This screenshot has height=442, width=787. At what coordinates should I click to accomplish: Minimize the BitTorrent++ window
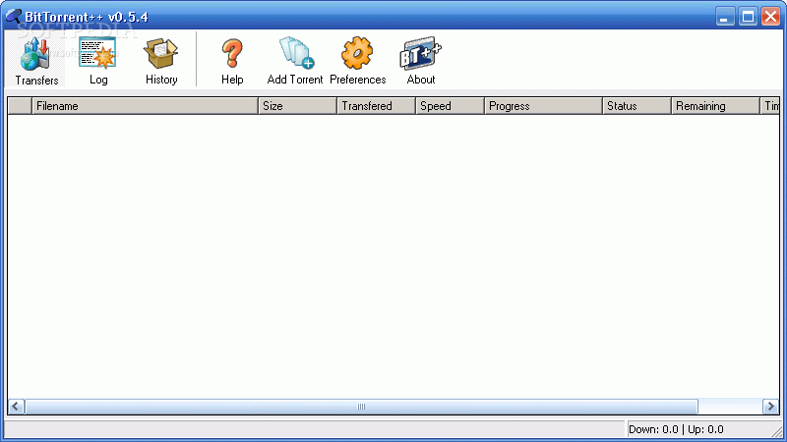point(725,17)
